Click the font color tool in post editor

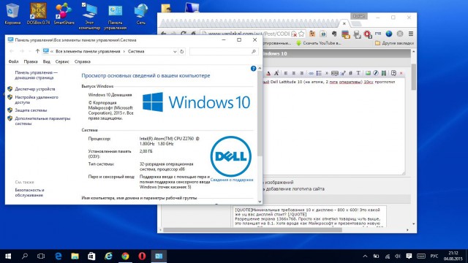pyautogui.click(x=268, y=73)
